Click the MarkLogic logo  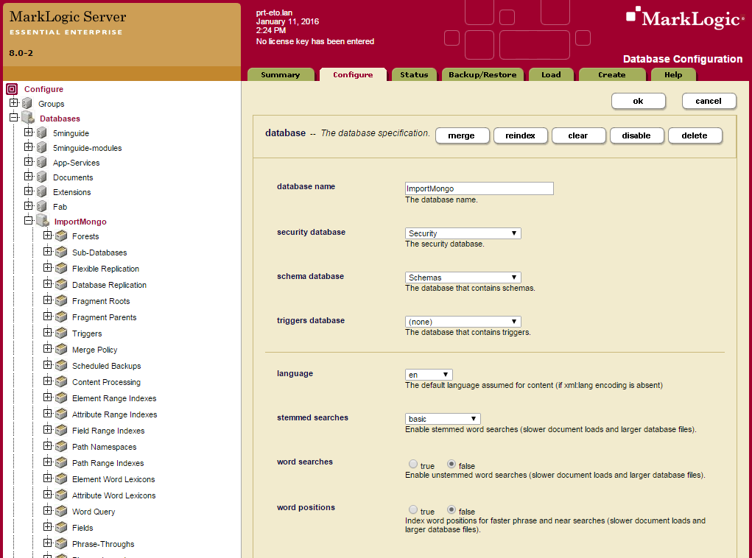pyautogui.click(x=685, y=18)
